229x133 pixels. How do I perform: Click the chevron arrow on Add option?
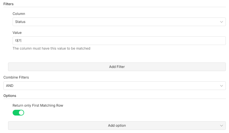point(222,126)
